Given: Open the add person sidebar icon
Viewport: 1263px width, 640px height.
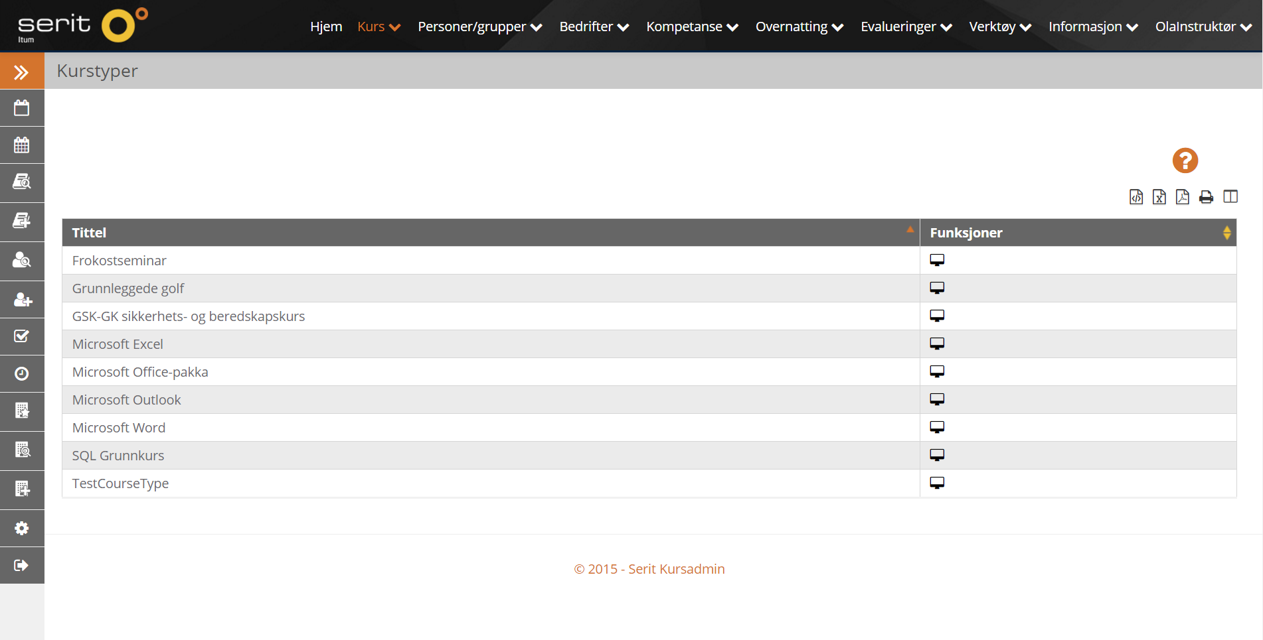Looking at the screenshot, I should (22, 300).
